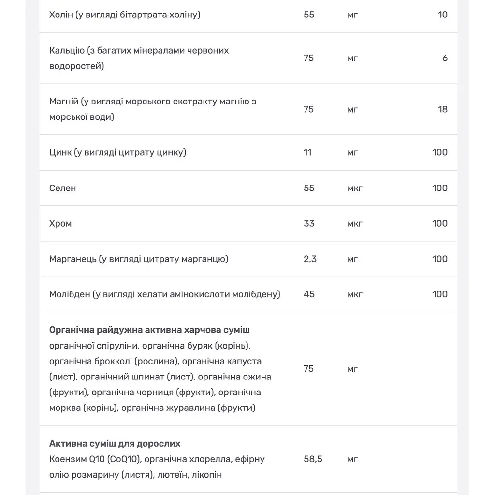Click the Активна суміш для дорослих heading
This screenshot has height=495, width=495.
tap(115, 444)
